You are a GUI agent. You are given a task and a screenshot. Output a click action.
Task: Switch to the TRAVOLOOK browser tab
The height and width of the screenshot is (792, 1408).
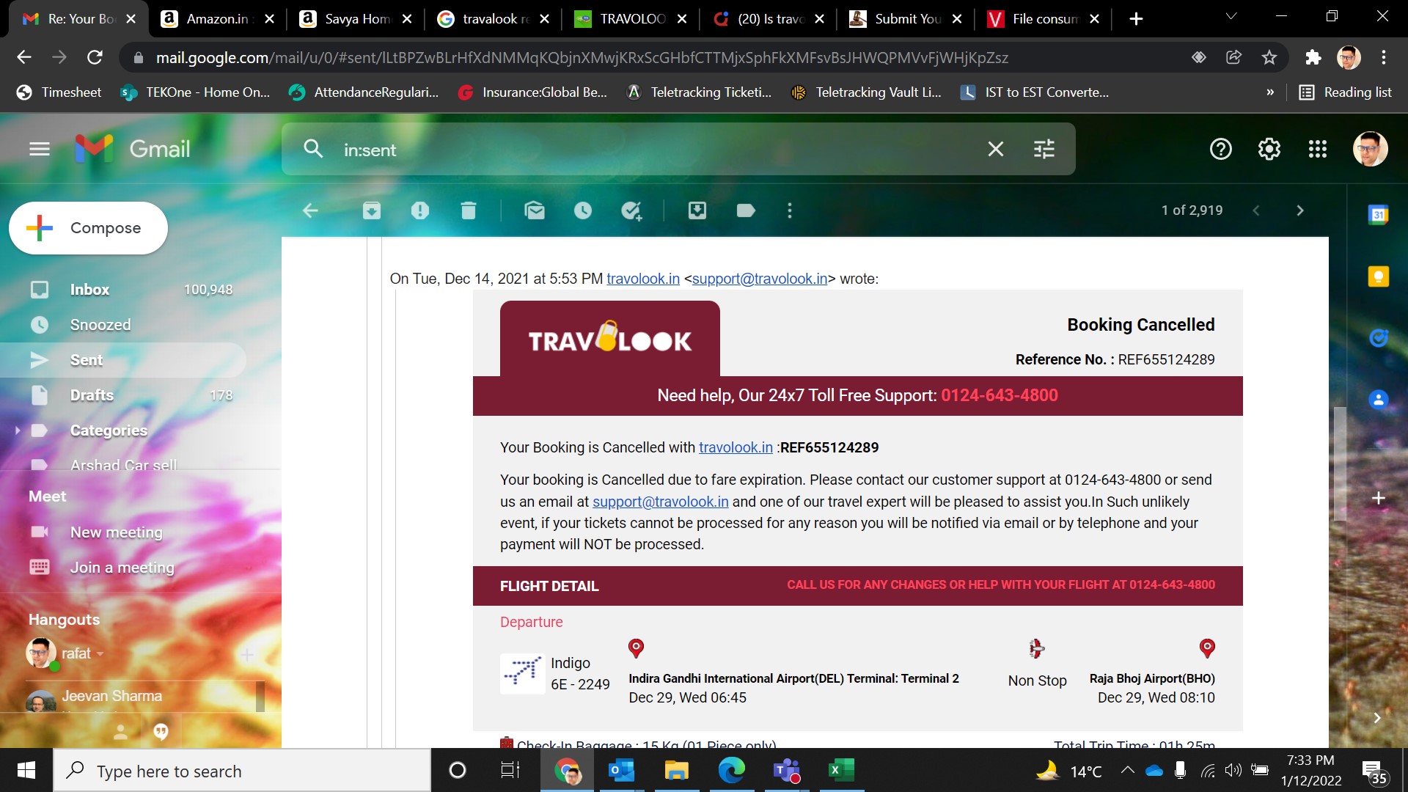(x=629, y=19)
